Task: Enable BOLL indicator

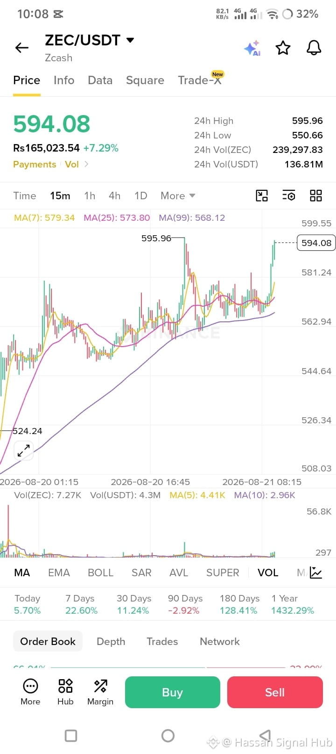Action: (100, 573)
